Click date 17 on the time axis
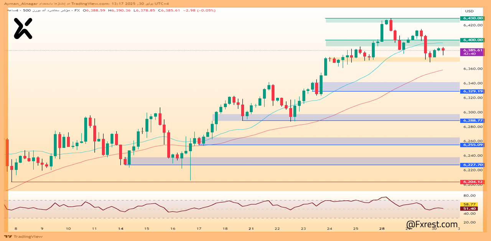The height and width of the screenshot is (241, 491). click(199, 228)
